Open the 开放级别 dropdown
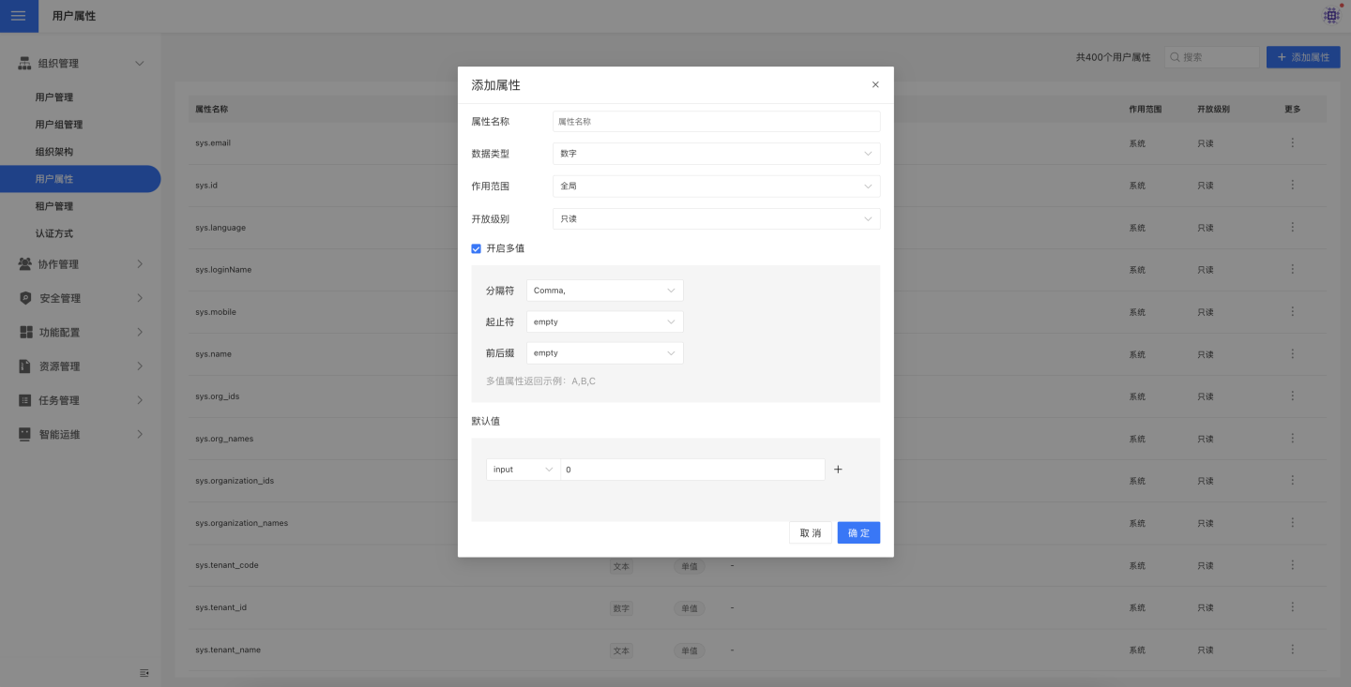Image resolution: width=1351 pixels, height=687 pixels. pyautogui.click(x=717, y=218)
